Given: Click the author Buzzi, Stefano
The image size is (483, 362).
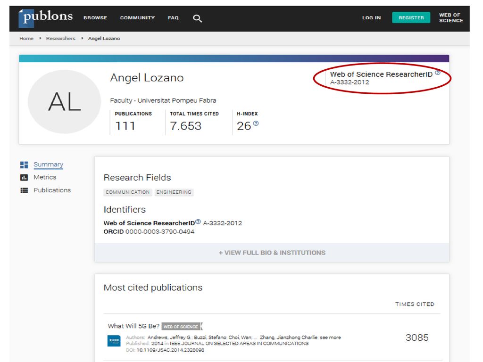Looking at the screenshot, I should click(210, 337).
